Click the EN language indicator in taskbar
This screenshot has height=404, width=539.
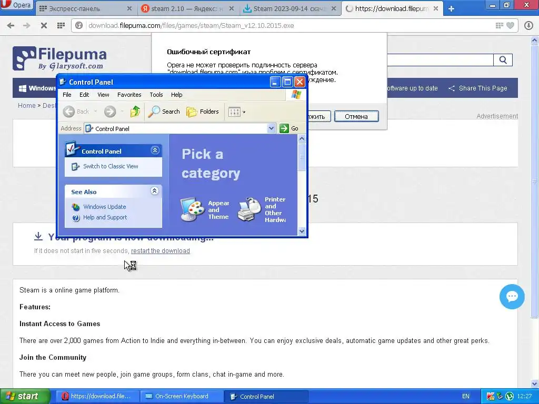coord(465,396)
